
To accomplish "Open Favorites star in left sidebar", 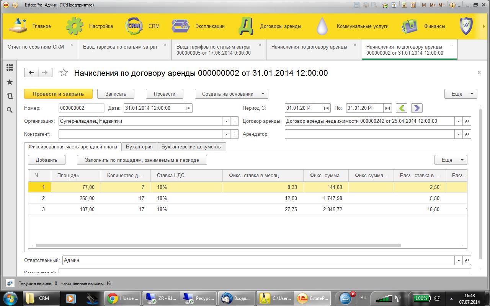I will [x=10, y=82].
